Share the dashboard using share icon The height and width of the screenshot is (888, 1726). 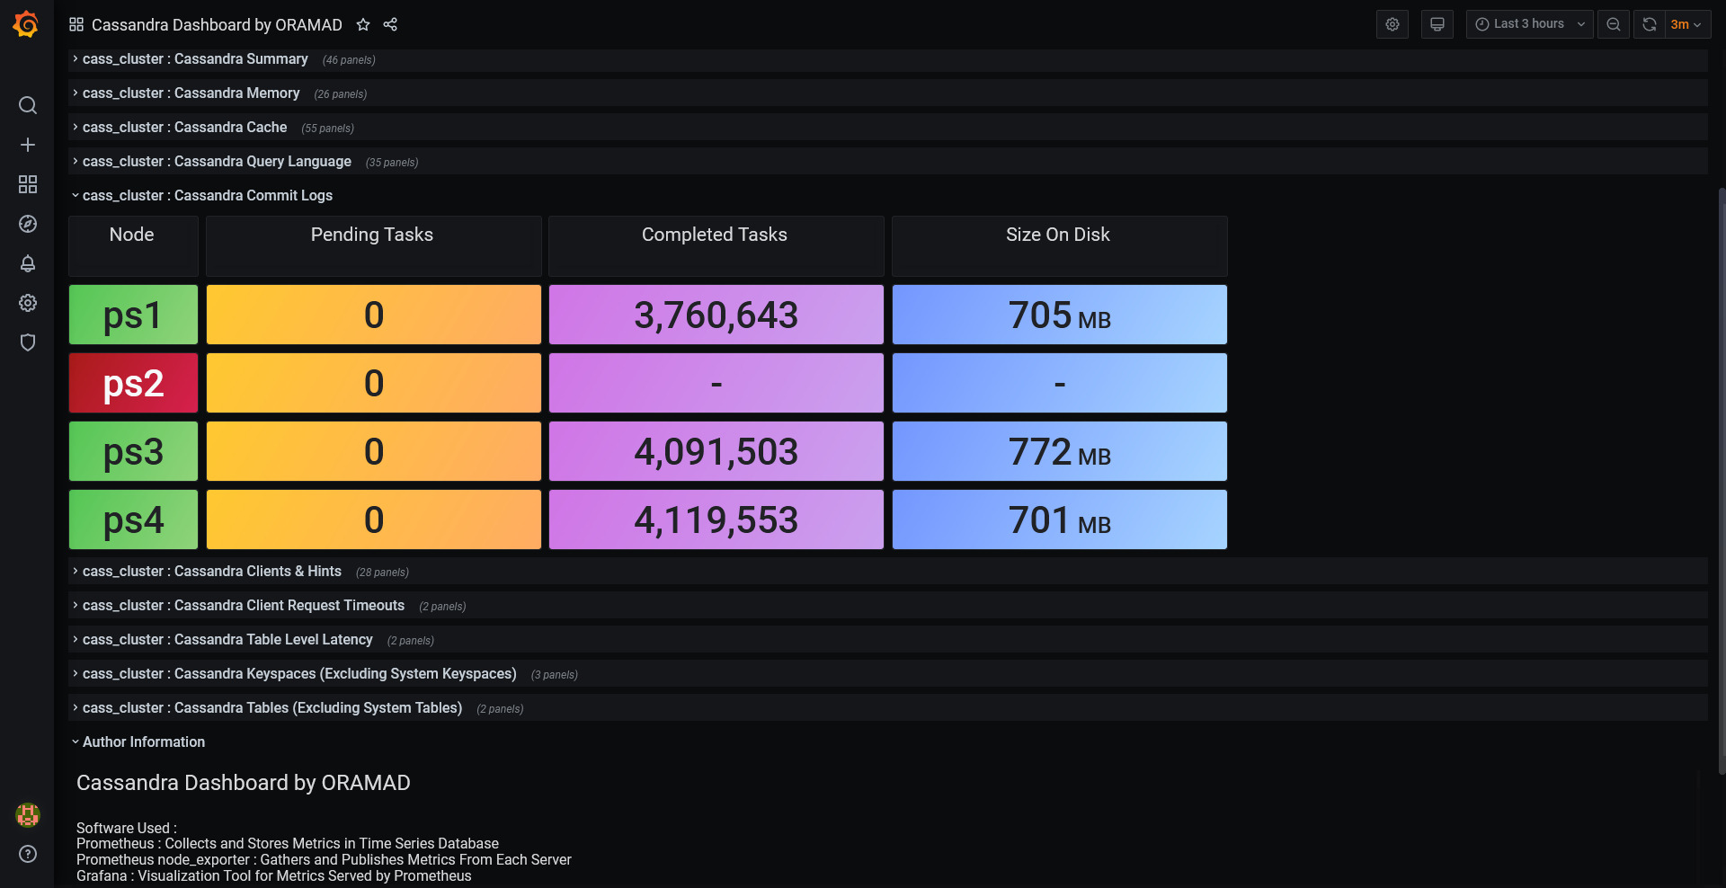point(390,24)
